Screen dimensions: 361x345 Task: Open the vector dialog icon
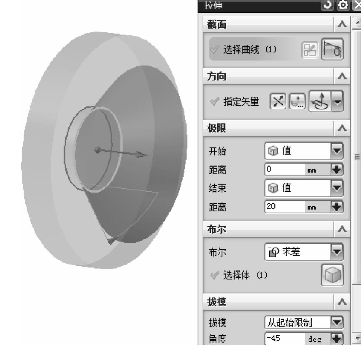tap(297, 101)
